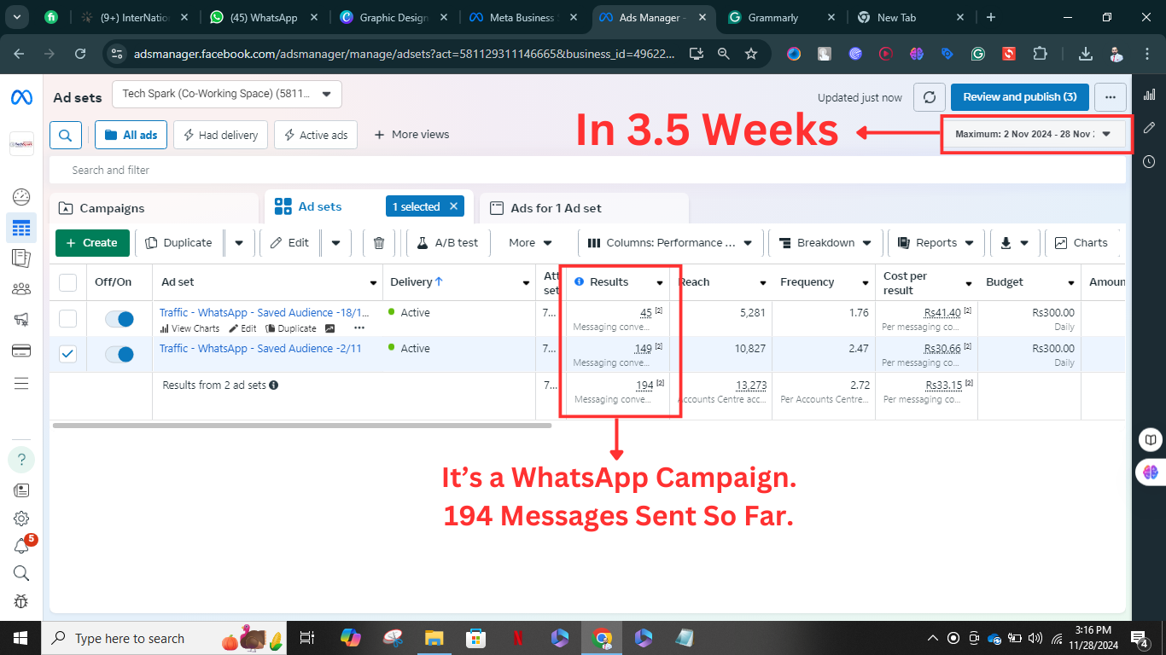Expand the Tech Spark account dropdown
1166x655 pixels.
[226, 94]
